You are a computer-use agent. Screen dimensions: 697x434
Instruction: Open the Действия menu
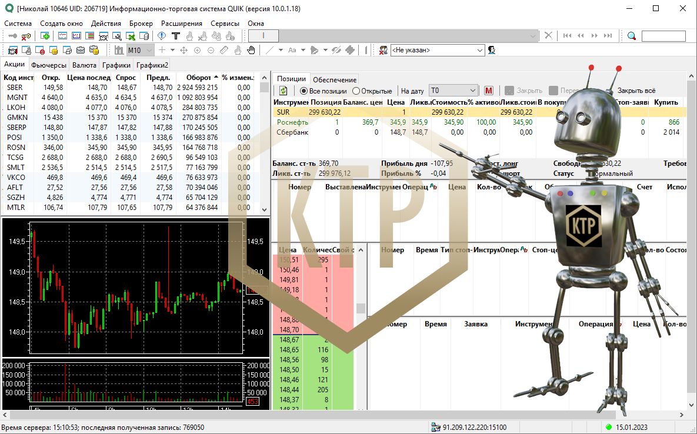[x=106, y=24]
